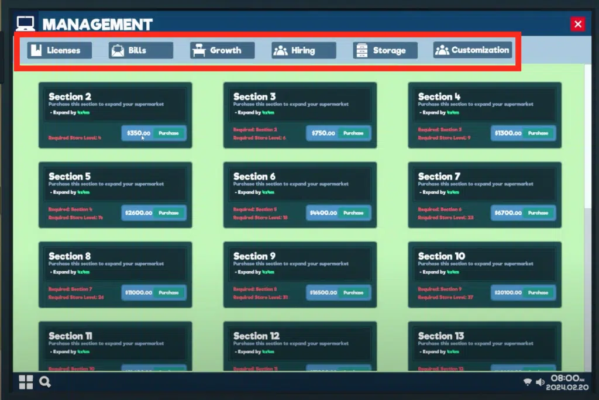Close the Management window
The height and width of the screenshot is (400, 599).
point(578,24)
